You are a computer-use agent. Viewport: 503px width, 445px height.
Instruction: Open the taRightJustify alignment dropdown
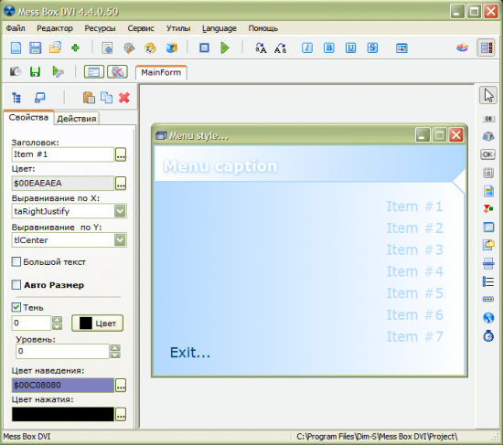120,211
